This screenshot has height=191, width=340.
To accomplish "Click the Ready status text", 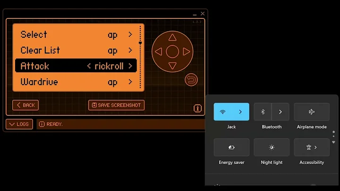I will (x=54, y=124).
